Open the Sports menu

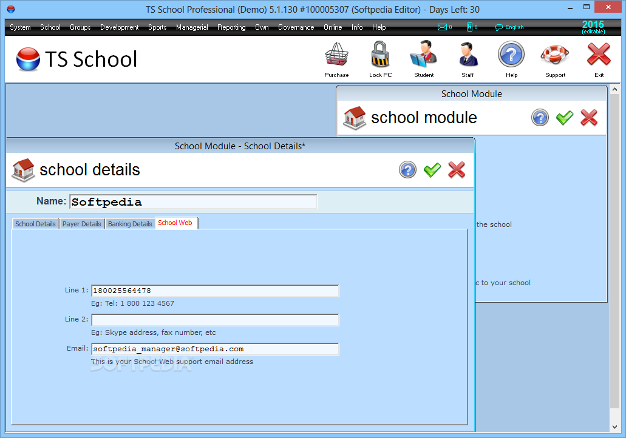click(157, 27)
